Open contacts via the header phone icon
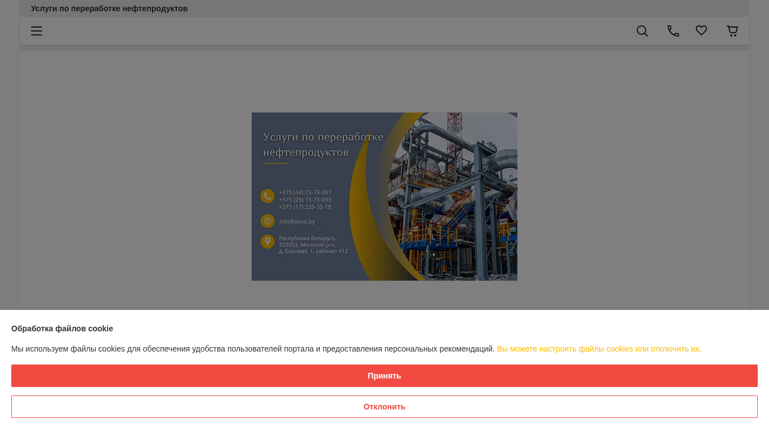The width and height of the screenshot is (769, 432). click(x=673, y=31)
